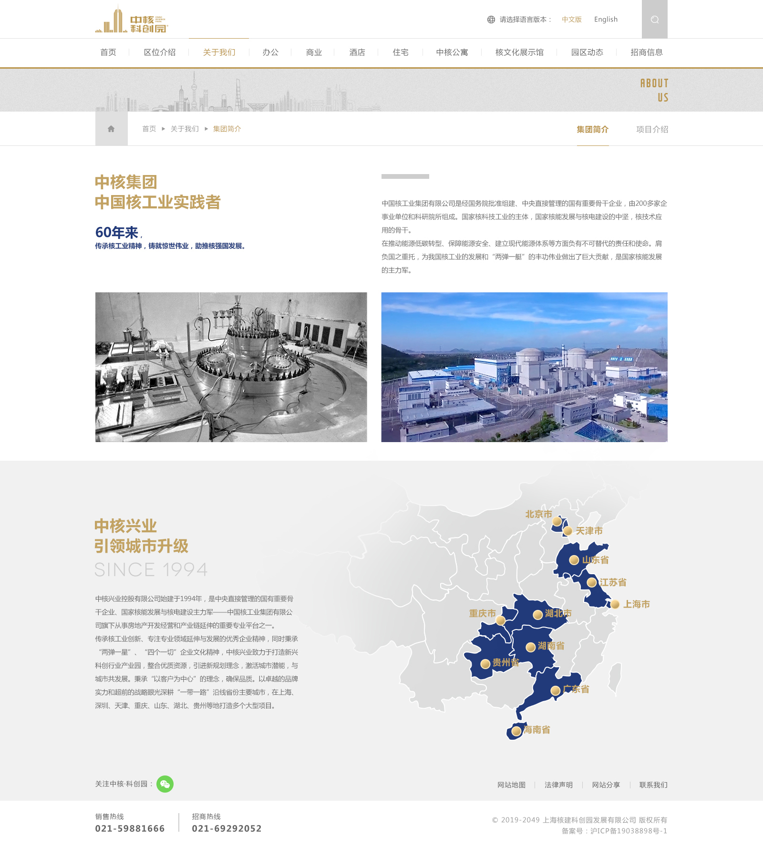Click the 重庆市 map label
Viewport: 763px width, 847px height.
point(482,613)
